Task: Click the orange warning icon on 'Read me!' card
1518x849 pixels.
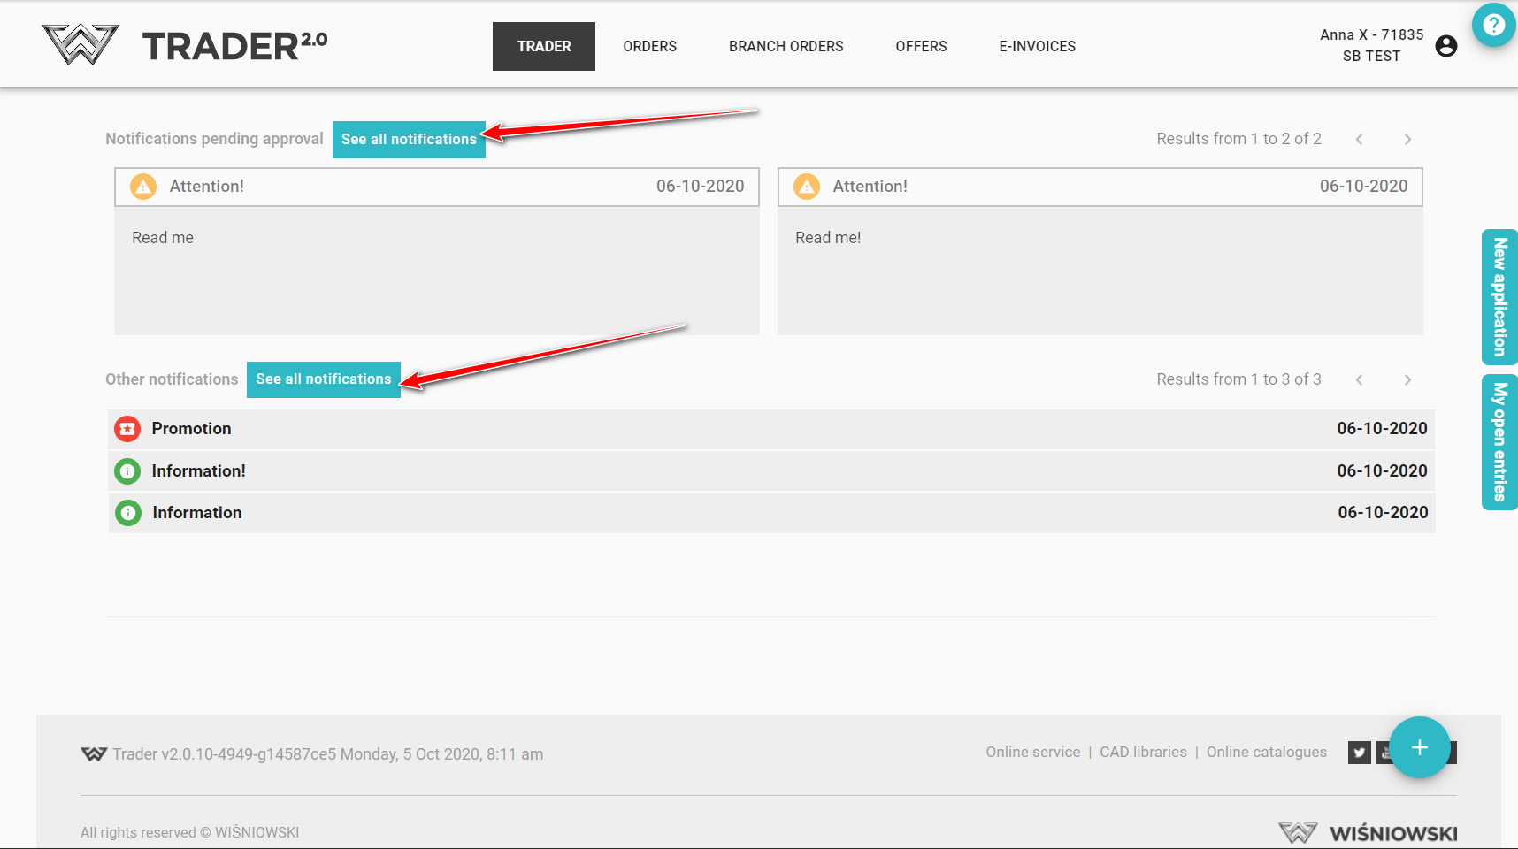Action: pos(806,187)
